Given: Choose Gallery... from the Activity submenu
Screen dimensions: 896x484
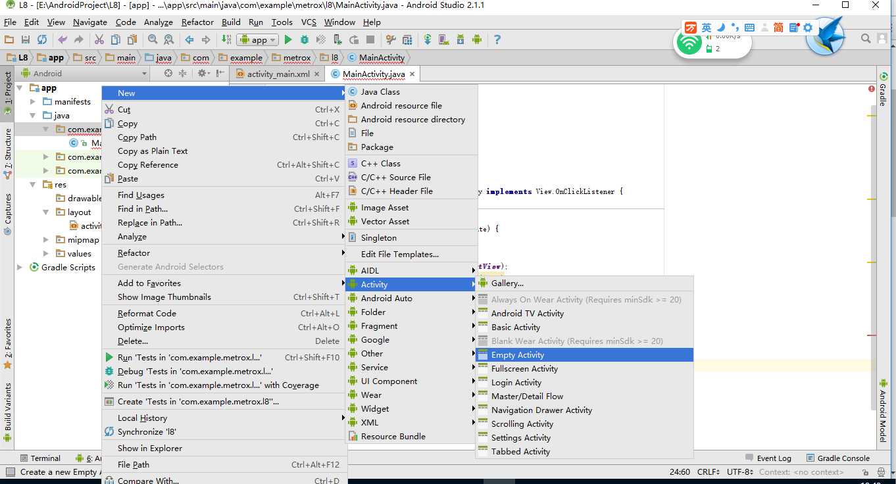Looking at the screenshot, I should pyautogui.click(x=584, y=283).
